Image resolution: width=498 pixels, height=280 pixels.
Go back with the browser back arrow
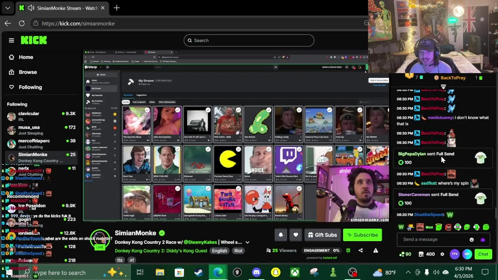(x=8, y=23)
